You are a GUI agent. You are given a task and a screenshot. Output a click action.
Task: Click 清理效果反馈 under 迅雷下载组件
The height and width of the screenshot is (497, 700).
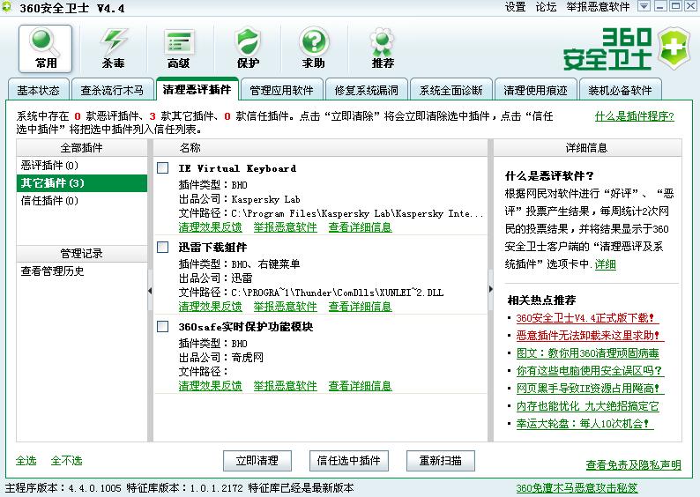211,307
